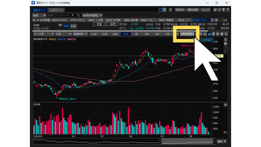Click the magnifier search icon beside keyword field
This screenshot has width=261, height=147.
point(78,15)
